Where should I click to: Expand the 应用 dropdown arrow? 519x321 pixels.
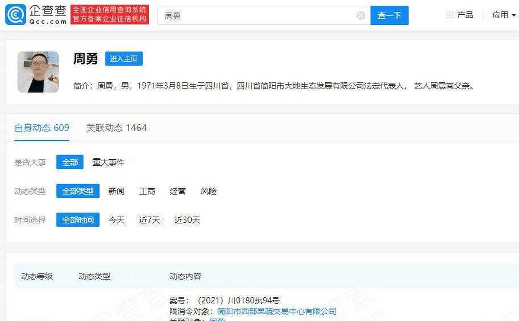point(514,15)
